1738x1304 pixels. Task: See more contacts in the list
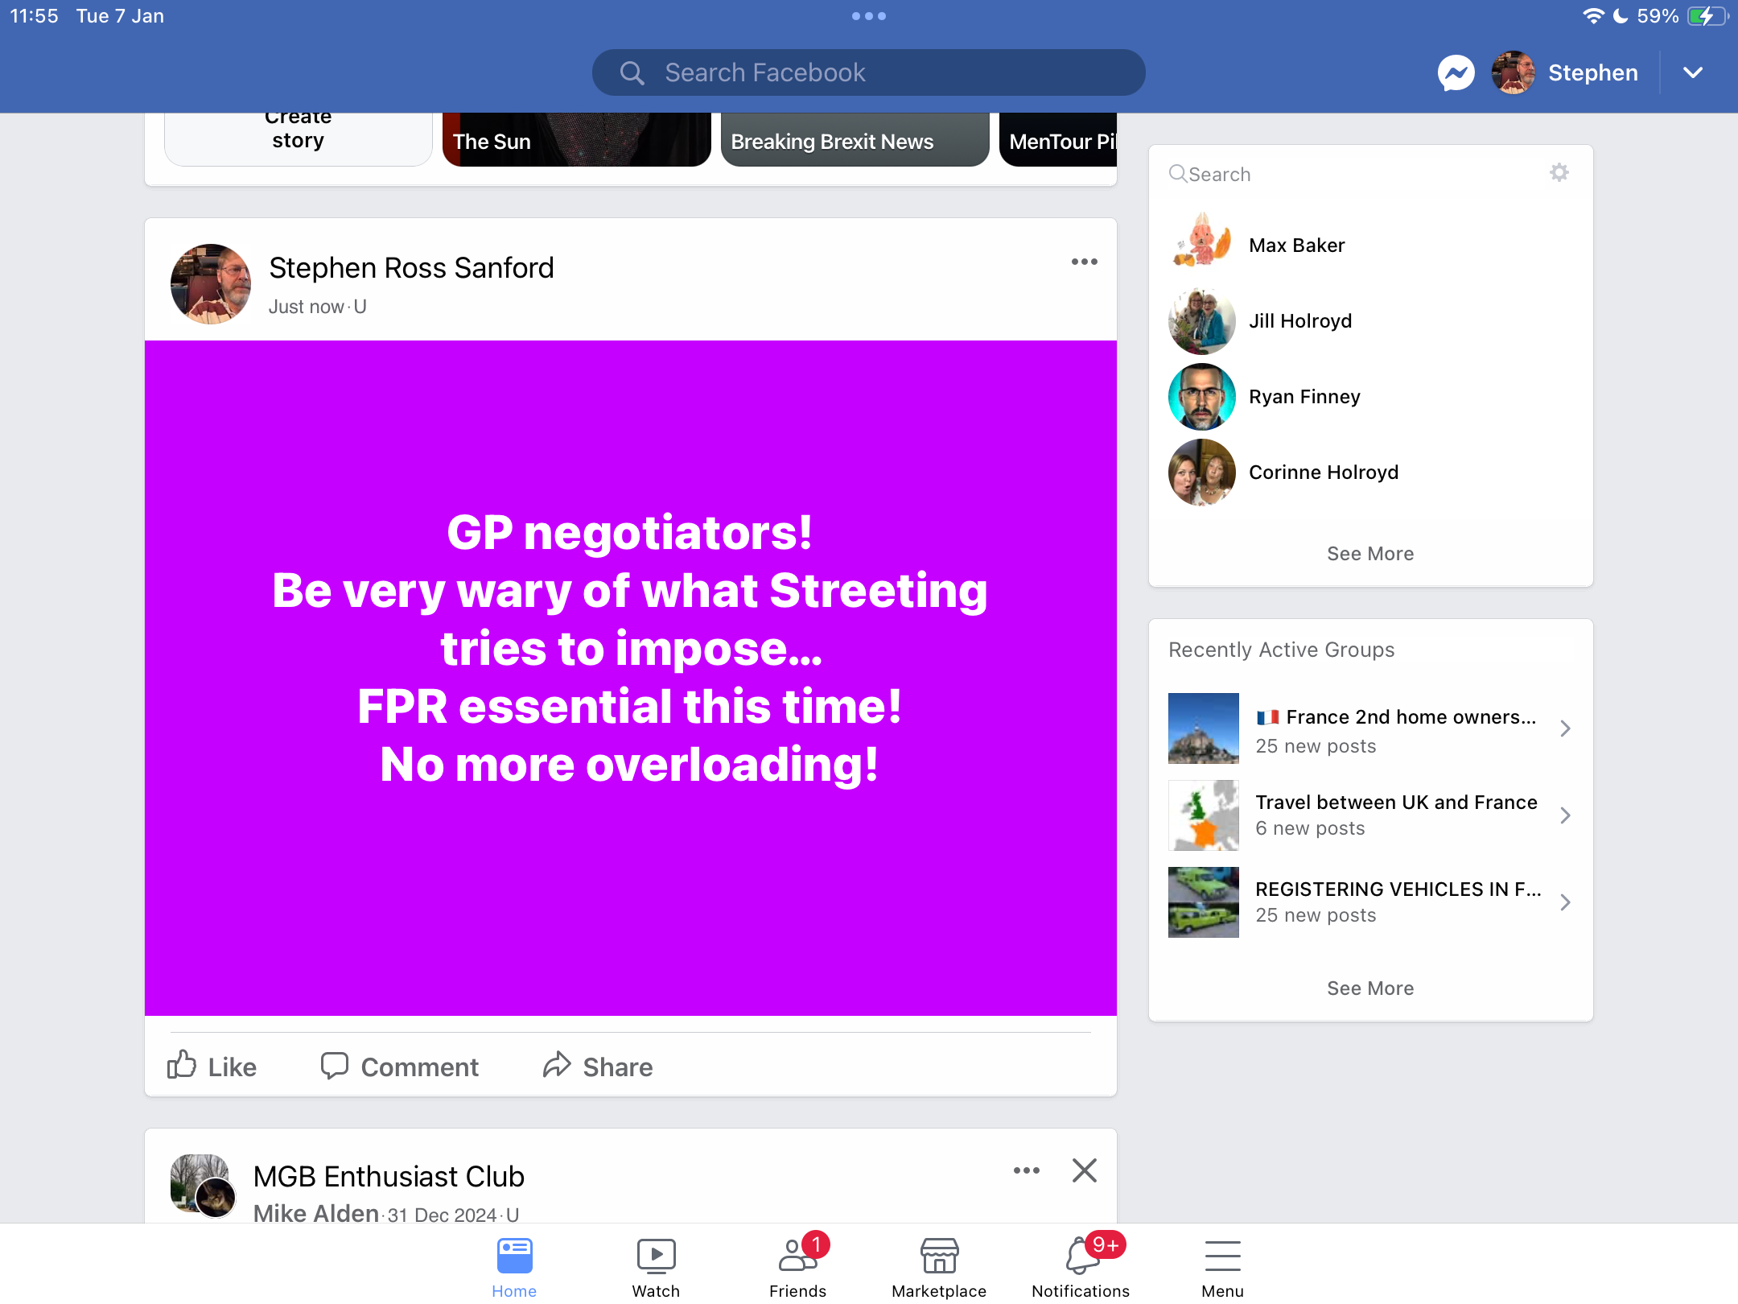pos(1370,554)
